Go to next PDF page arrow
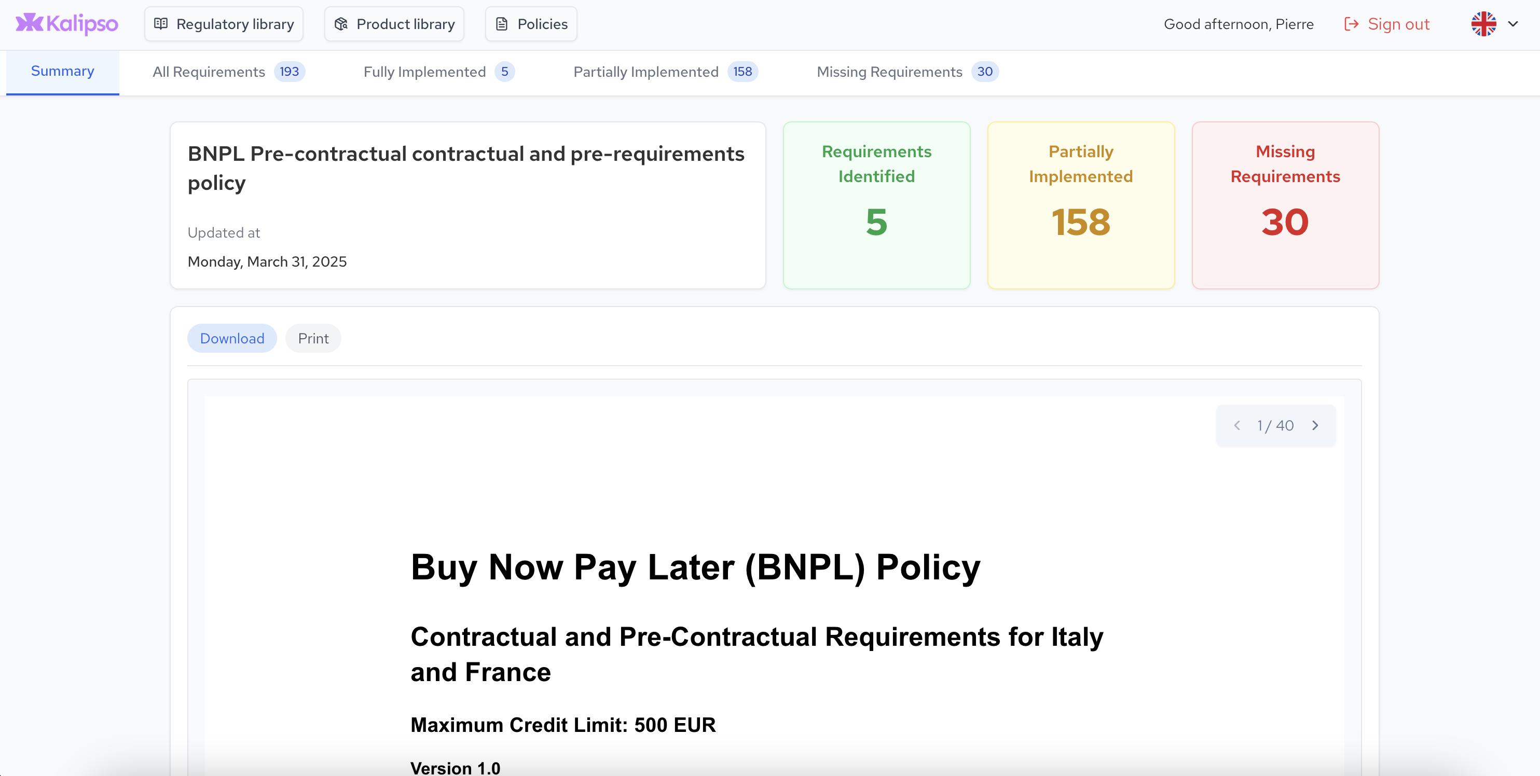Image resolution: width=1540 pixels, height=776 pixels. [1315, 426]
